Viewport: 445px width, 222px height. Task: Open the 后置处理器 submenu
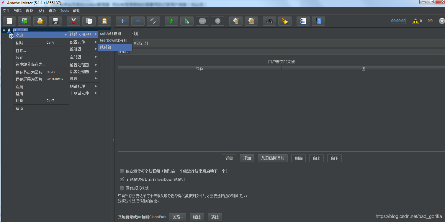click(84, 72)
